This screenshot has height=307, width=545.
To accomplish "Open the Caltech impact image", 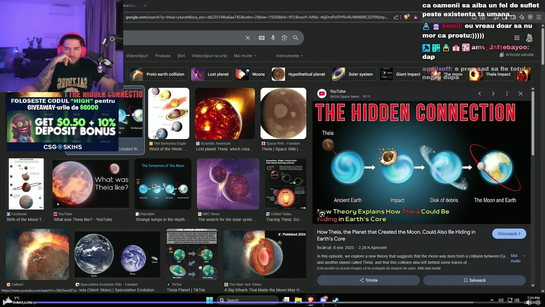I will pyautogui.click(x=37, y=255).
